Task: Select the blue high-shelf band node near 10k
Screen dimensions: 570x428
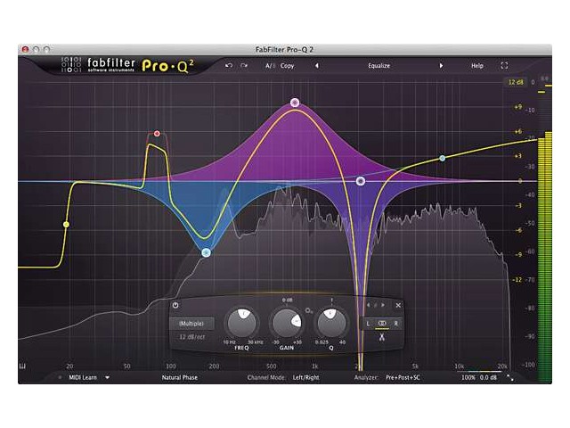Action: 443,159
